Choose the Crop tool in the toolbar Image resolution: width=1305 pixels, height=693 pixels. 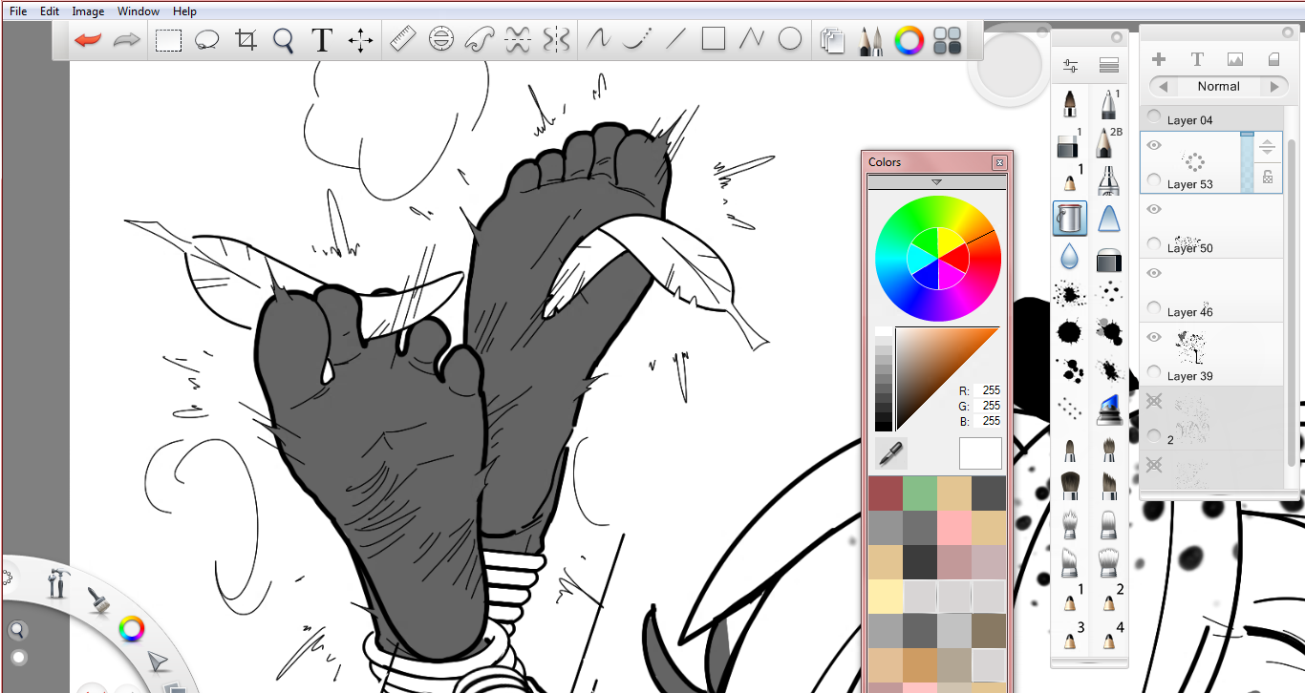pos(246,40)
